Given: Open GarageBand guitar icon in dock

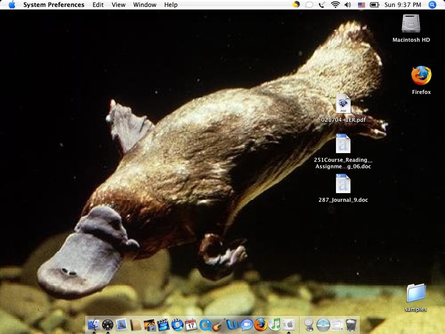Looking at the screenshot, I should click(x=219, y=324).
